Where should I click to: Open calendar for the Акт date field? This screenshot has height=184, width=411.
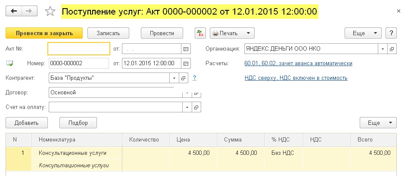[186, 49]
